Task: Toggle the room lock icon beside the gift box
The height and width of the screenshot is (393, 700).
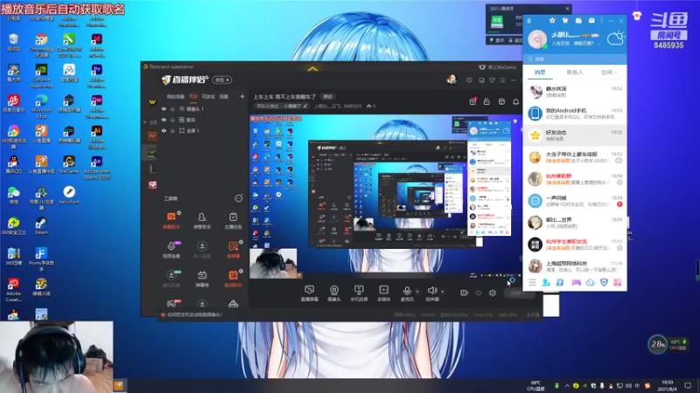Action: (486, 101)
